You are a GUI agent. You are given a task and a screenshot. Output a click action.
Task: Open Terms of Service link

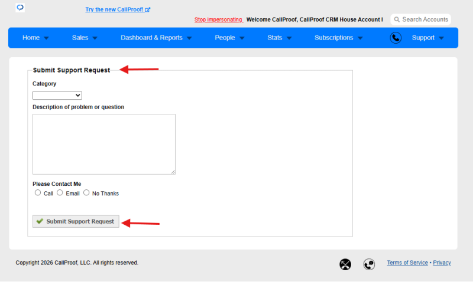pyautogui.click(x=407, y=263)
